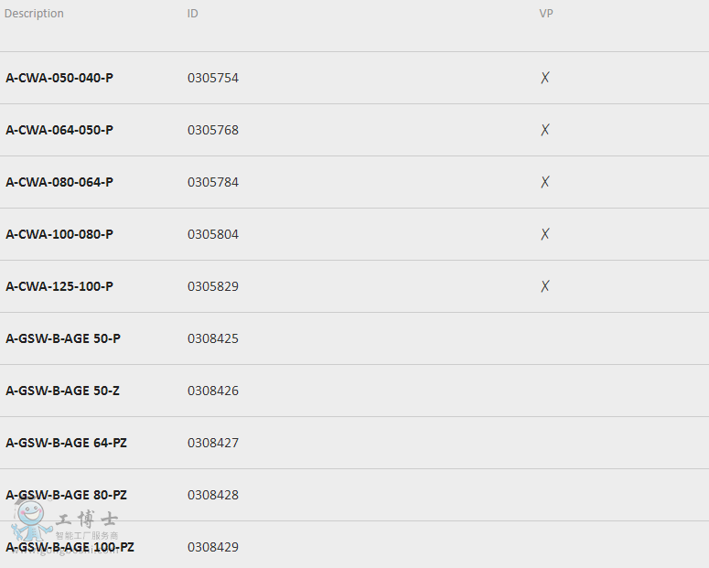The height and width of the screenshot is (568, 709).
Task: Open product A-GSW-B-AGE 50-P
Action: pos(63,338)
